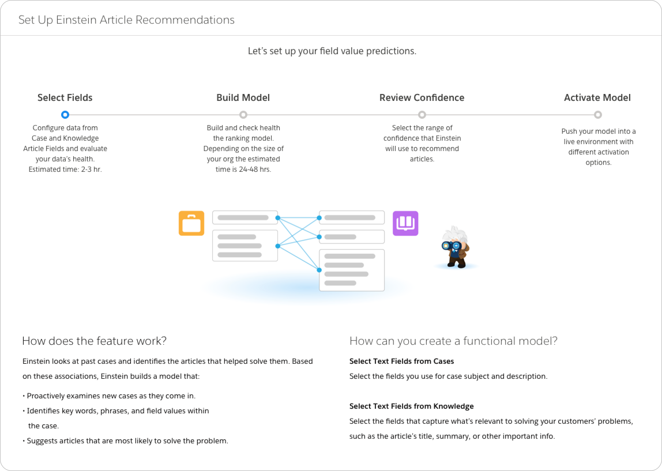Click the Review Confidence step heading
The height and width of the screenshot is (471, 662).
[422, 97]
